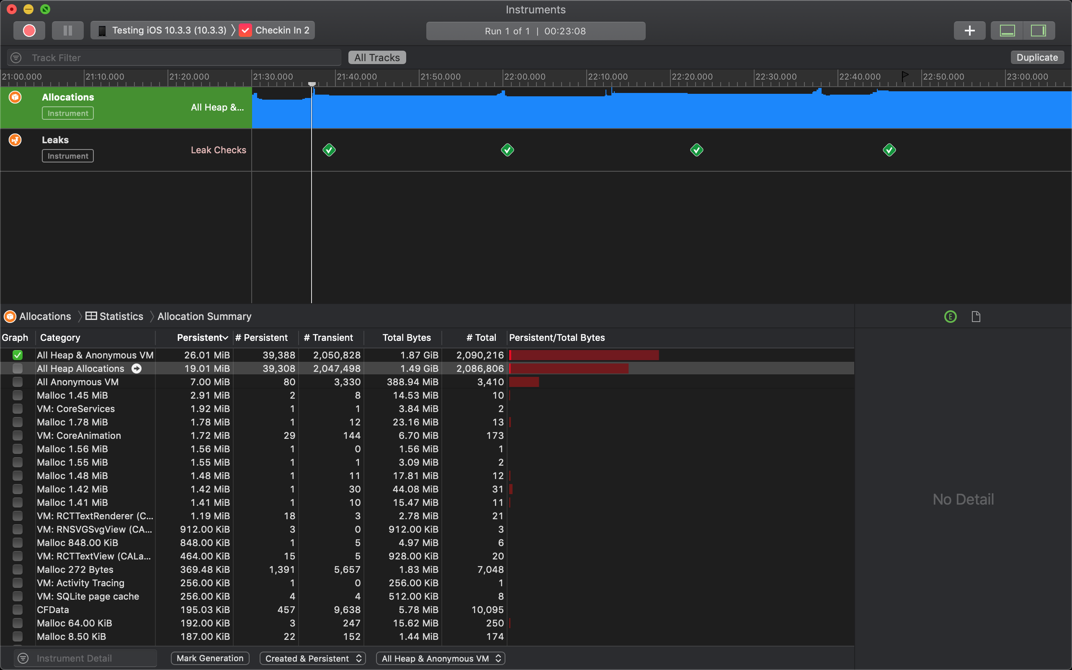This screenshot has height=670, width=1072.
Task: Show the extended detail inspector icon
Action: (x=950, y=317)
